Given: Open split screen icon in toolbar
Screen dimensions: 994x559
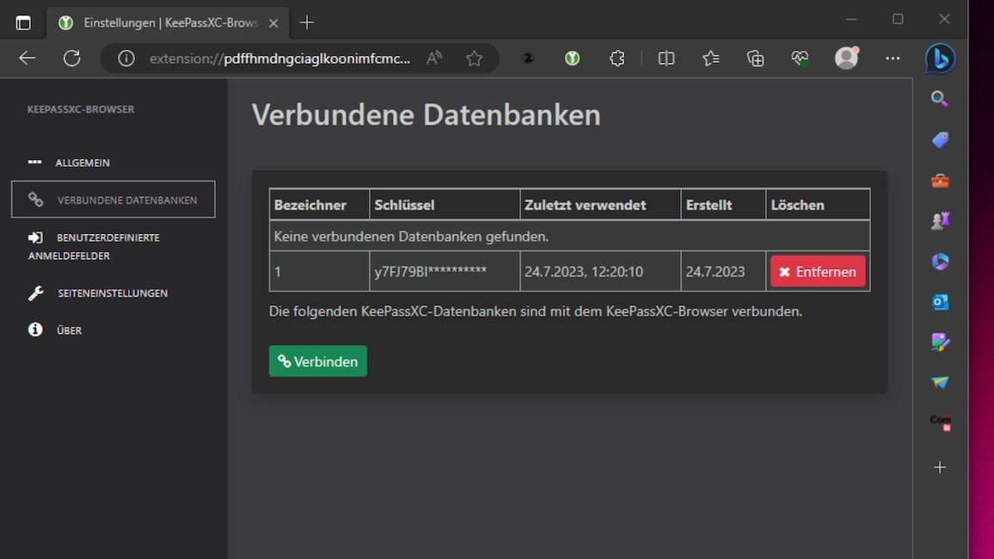Looking at the screenshot, I should click(666, 58).
